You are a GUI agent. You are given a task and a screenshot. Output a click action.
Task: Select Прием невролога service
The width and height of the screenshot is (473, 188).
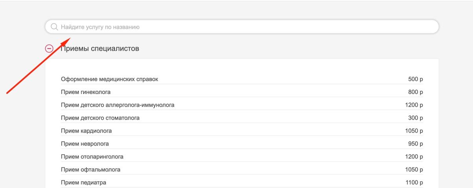point(85,144)
